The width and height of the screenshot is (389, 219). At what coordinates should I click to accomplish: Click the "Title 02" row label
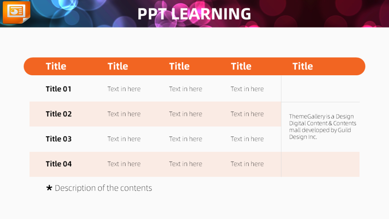pyautogui.click(x=59, y=114)
